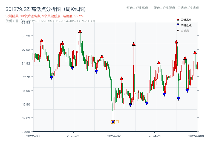Click the y-axis label 18.90

pyautogui.click(x=26, y=91)
